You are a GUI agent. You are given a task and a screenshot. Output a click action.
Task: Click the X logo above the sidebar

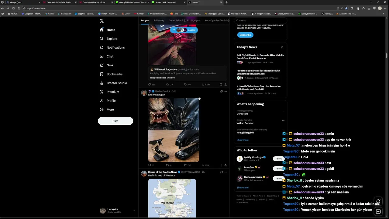[102, 21]
